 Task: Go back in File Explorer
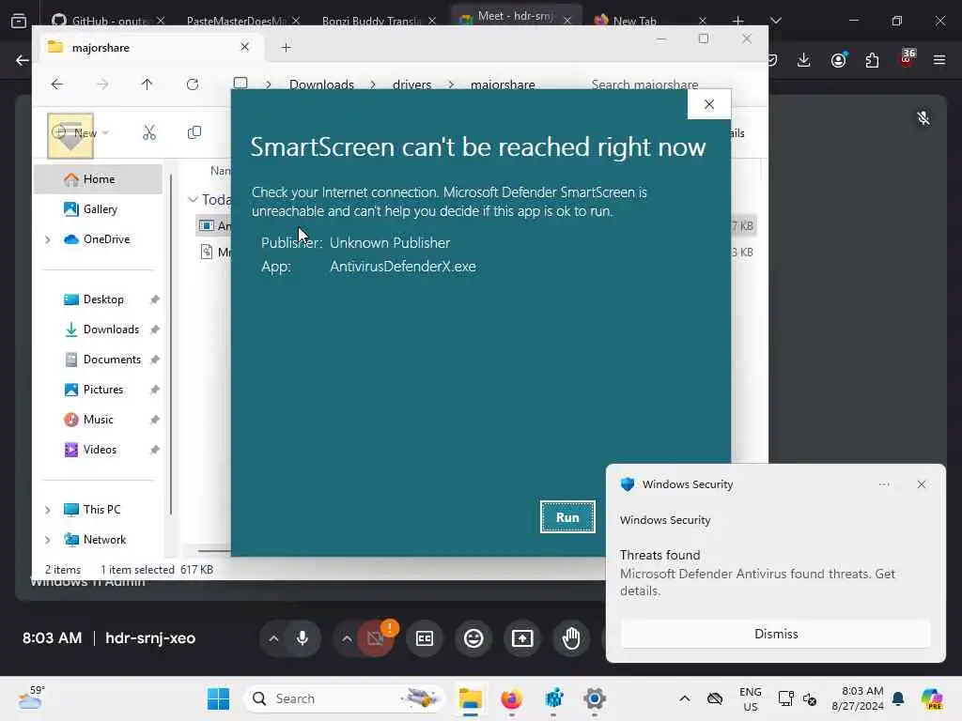pos(57,84)
